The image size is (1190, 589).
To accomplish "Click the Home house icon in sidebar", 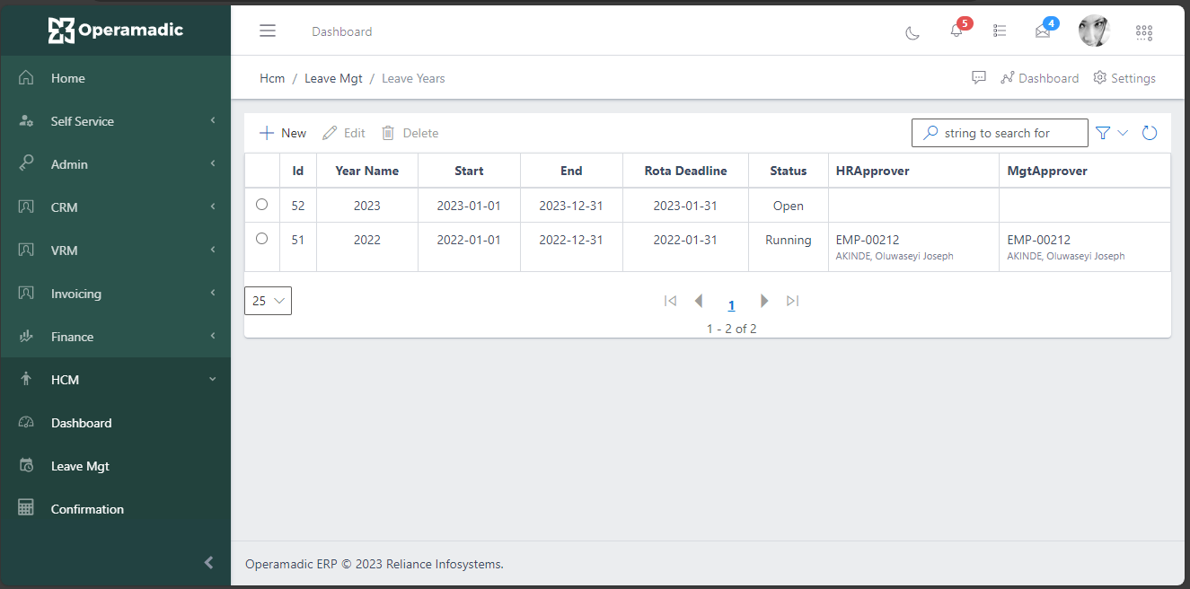I will click(26, 77).
